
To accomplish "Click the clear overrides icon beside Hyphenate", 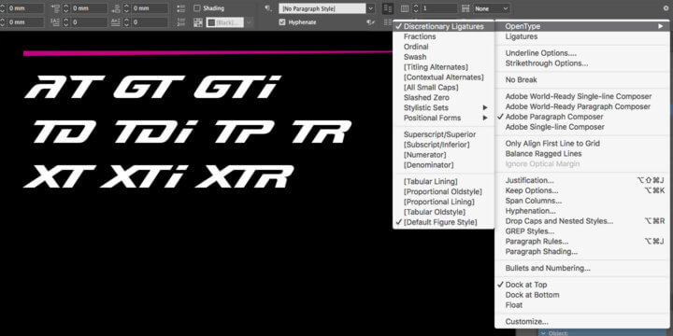I will pos(371,22).
